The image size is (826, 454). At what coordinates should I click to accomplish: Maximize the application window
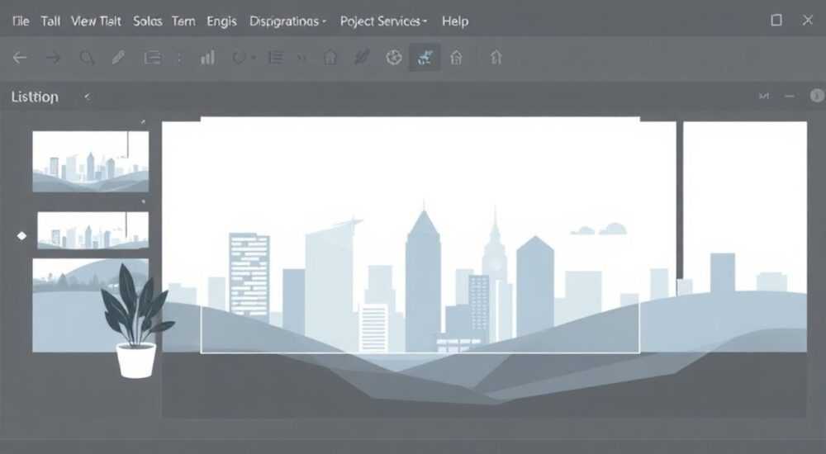point(776,21)
